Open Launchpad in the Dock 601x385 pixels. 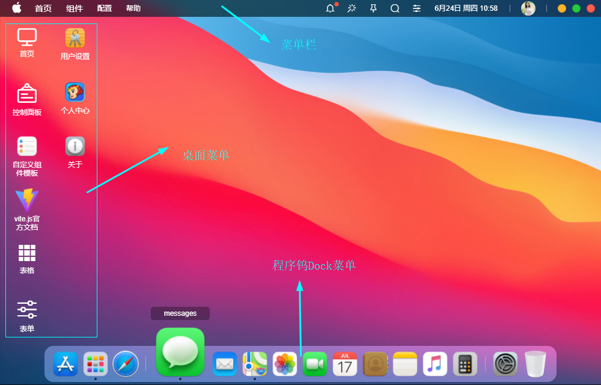point(96,364)
